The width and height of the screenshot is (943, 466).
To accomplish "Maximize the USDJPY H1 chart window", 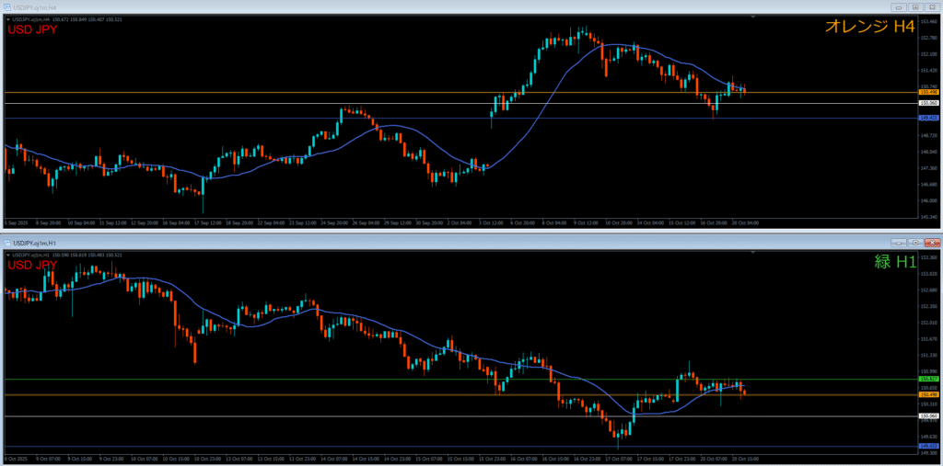I will [x=915, y=242].
